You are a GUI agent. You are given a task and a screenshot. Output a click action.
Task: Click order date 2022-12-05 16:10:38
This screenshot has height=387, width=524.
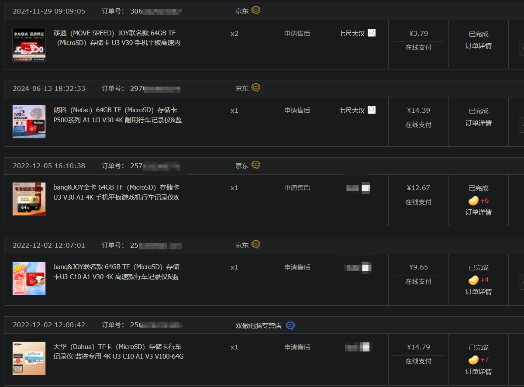tap(49, 166)
